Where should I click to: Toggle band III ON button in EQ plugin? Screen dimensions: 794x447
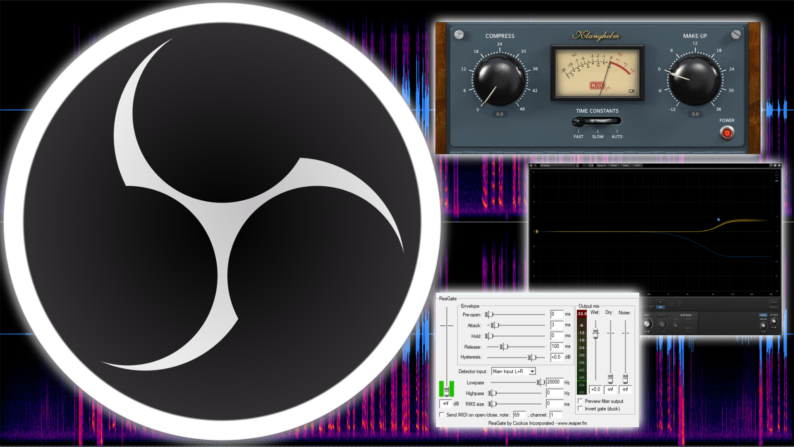(x=651, y=307)
